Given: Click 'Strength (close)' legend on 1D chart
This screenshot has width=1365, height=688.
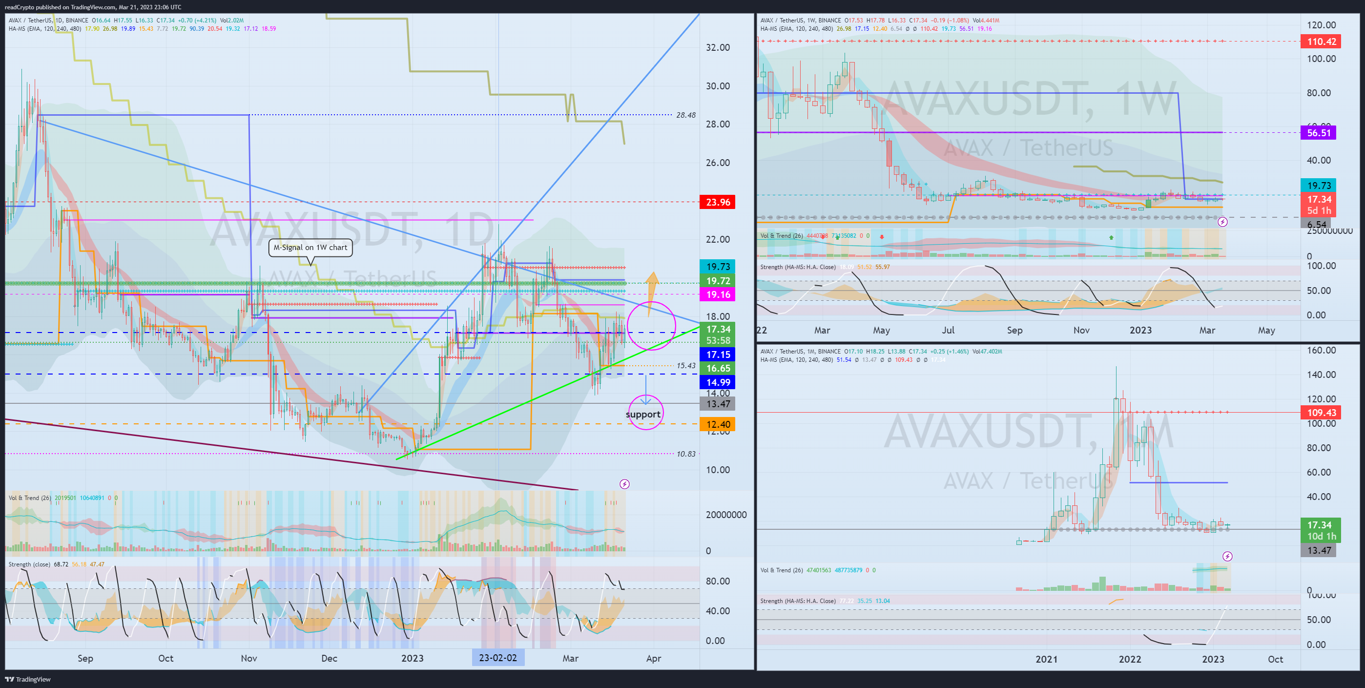Looking at the screenshot, I should click(29, 564).
